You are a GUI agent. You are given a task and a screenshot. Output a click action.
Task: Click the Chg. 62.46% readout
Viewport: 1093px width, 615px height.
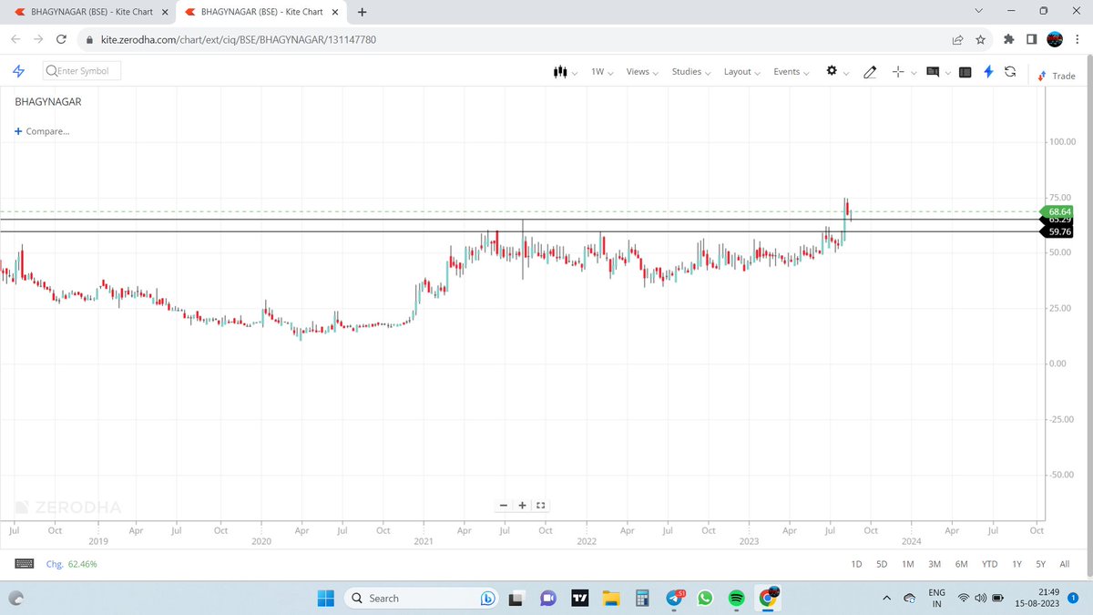[x=72, y=564]
